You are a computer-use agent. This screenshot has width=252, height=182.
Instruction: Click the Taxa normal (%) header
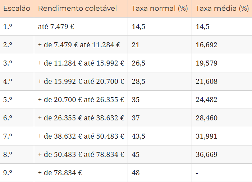pyautogui.click(x=160, y=8)
